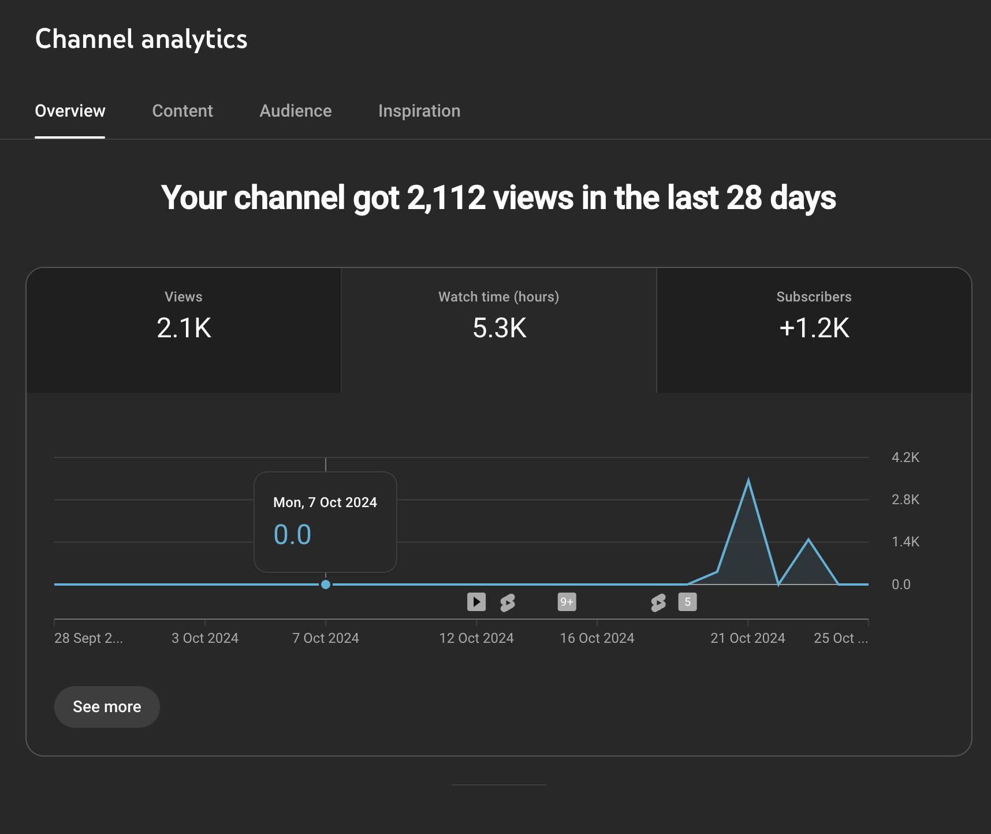Select the Overview tab

point(70,111)
